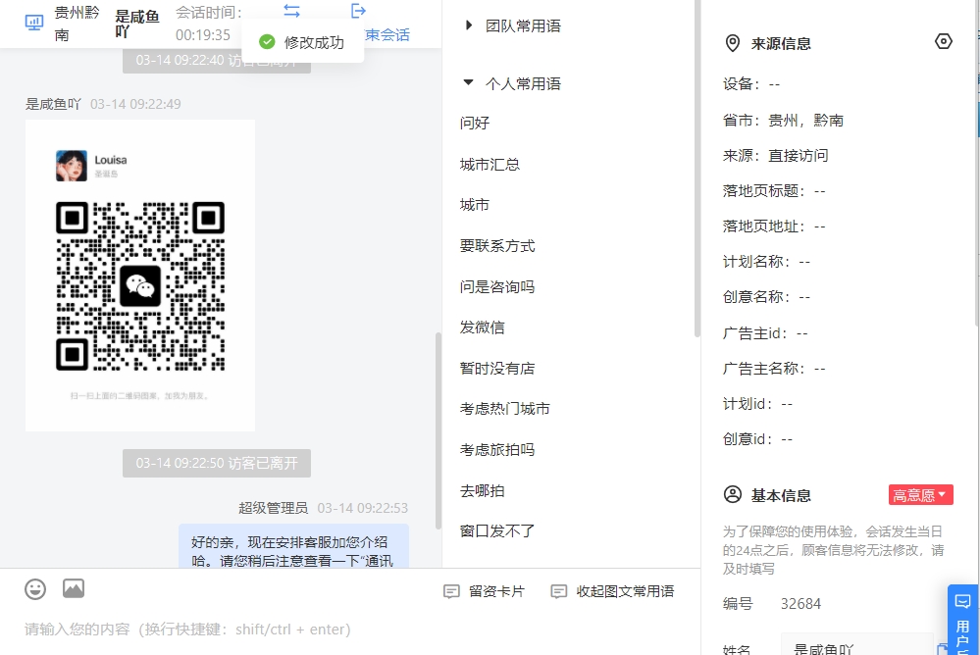Image resolution: width=980 pixels, height=655 pixels.
Task: Select the 发微信 quick phrase
Action: pos(482,327)
